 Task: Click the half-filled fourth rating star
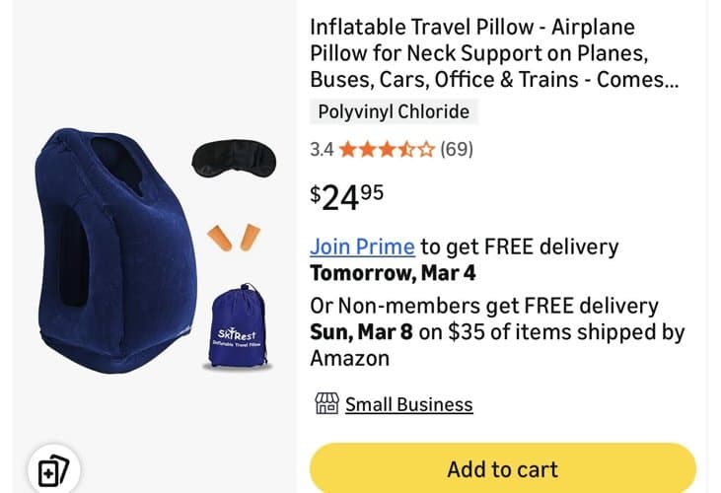[406, 149]
